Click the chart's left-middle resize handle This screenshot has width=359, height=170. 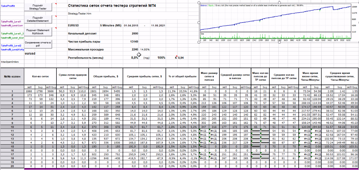pos(199,22)
